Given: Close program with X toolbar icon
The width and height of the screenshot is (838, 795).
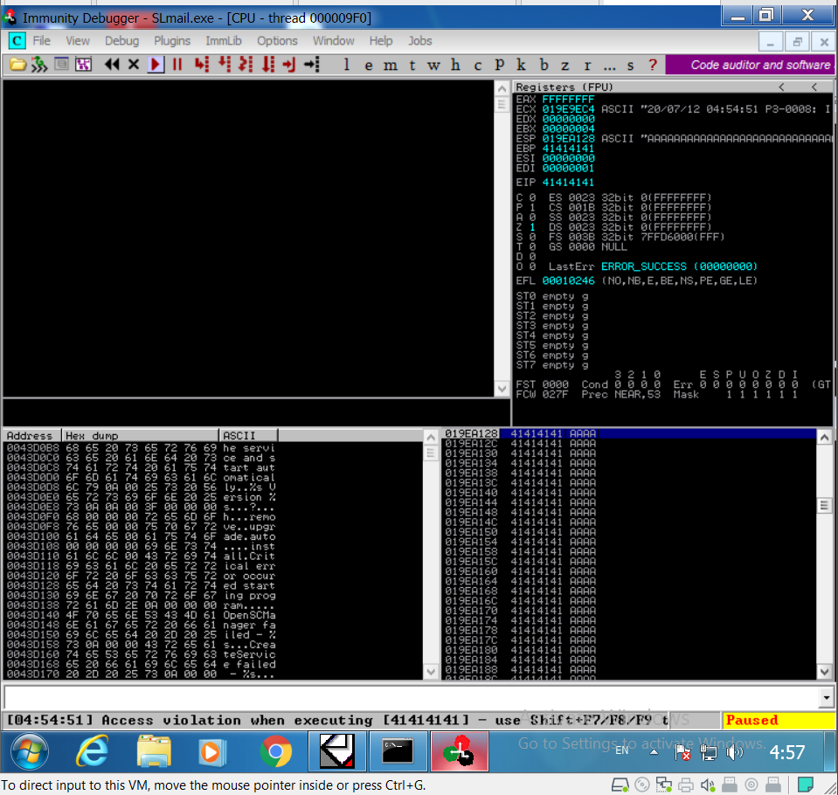Looking at the screenshot, I should pos(134,65).
